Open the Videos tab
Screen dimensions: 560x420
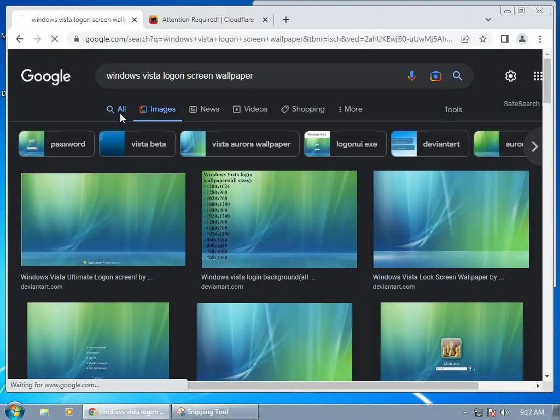(250, 109)
